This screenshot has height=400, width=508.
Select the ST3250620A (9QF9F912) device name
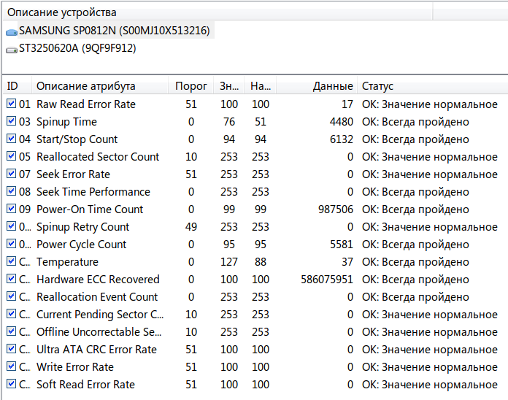click(77, 49)
